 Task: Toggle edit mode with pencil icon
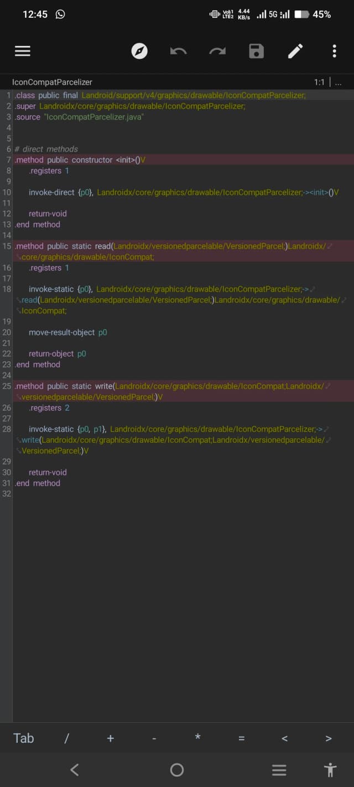pos(295,51)
